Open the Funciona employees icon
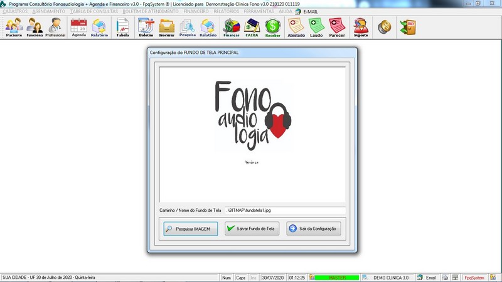This screenshot has height=282, width=502. coord(35,28)
